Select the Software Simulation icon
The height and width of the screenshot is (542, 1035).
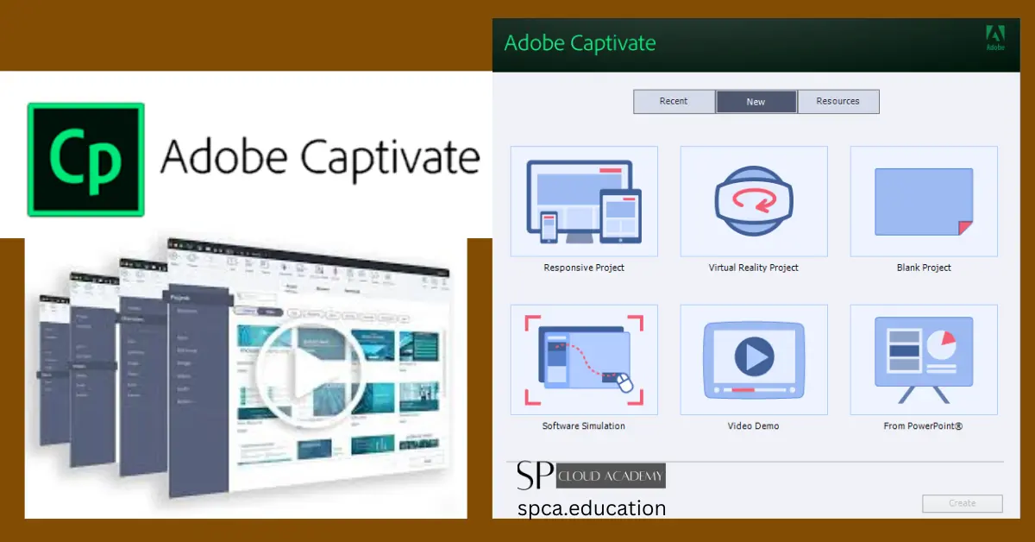tap(584, 359)
